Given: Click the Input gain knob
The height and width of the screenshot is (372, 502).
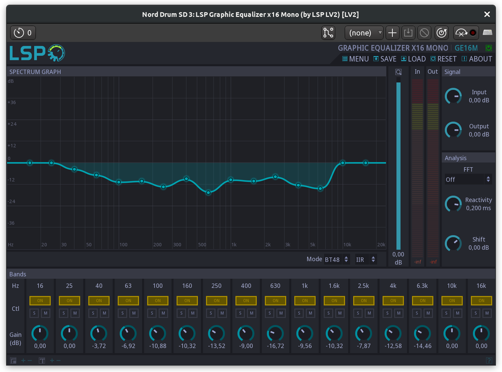Looking at the screenshot, I should [453, 96].
